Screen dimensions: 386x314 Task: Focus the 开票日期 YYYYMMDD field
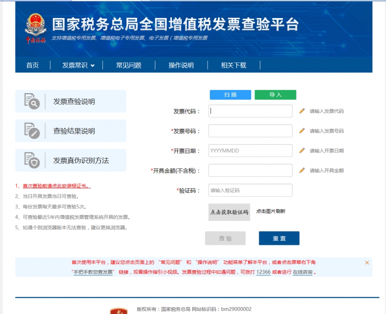pos(250,151)
